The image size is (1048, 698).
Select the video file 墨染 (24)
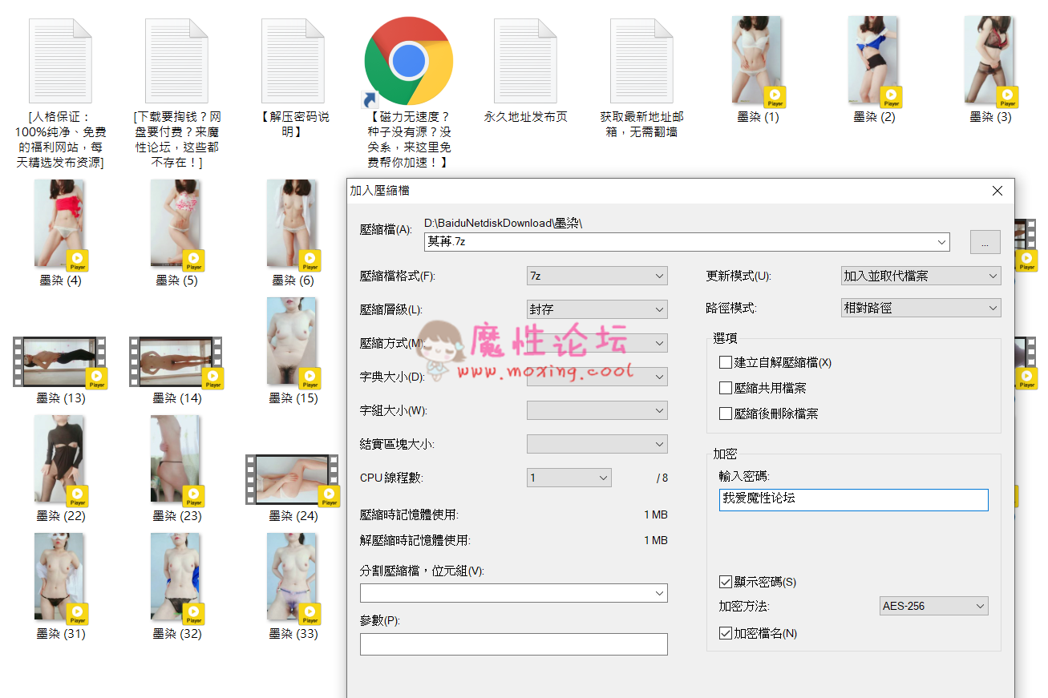click(293, 481)
